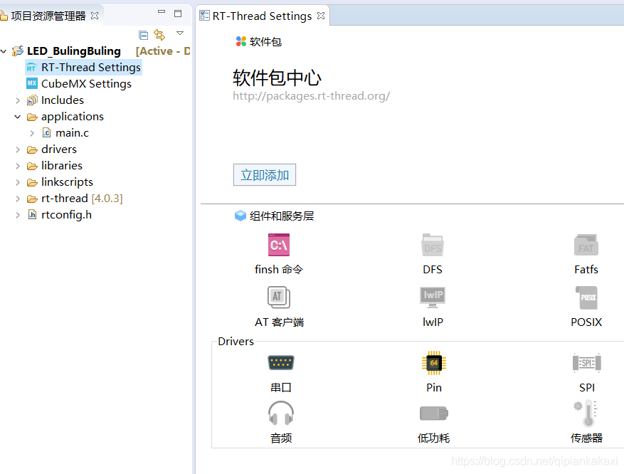624x474 pixels.
Task: Select the drivers folder label
Action: [x=59, y=149]
